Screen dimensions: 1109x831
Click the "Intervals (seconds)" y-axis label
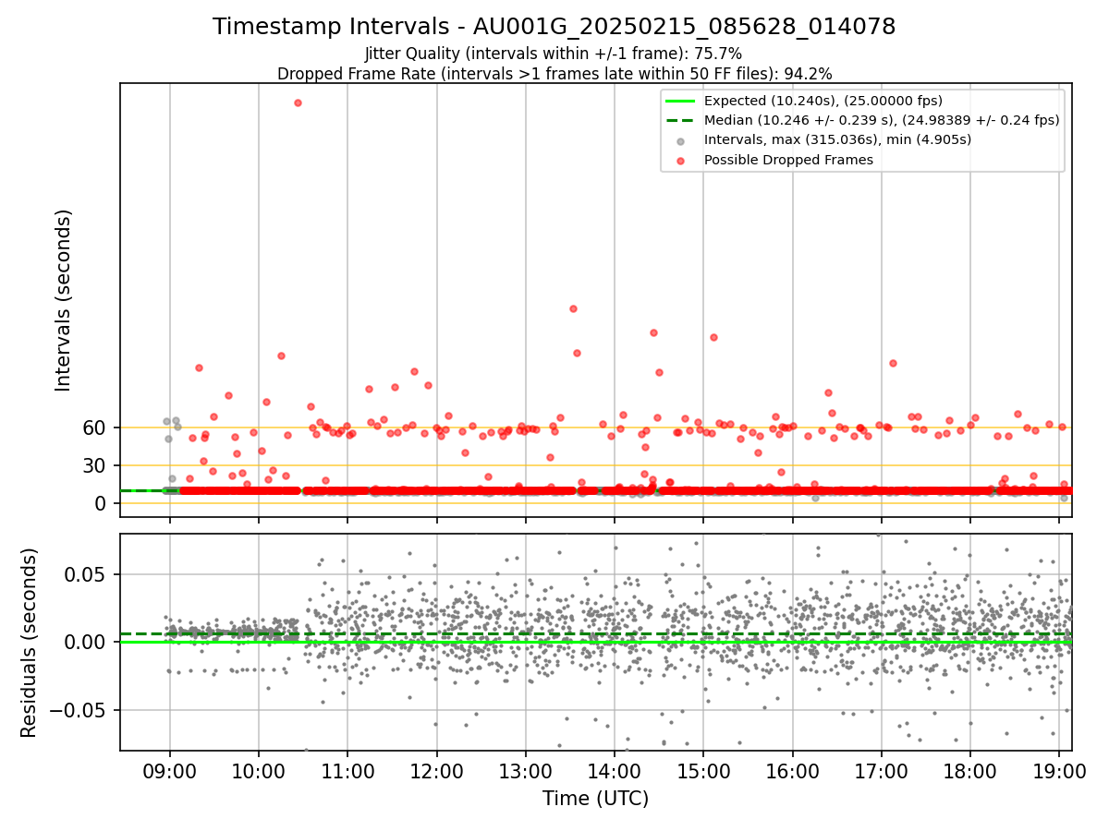[x=63, y=300]
